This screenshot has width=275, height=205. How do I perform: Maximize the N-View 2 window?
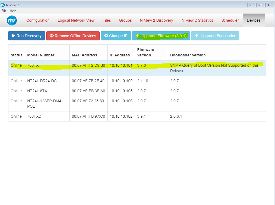point(261,5)
